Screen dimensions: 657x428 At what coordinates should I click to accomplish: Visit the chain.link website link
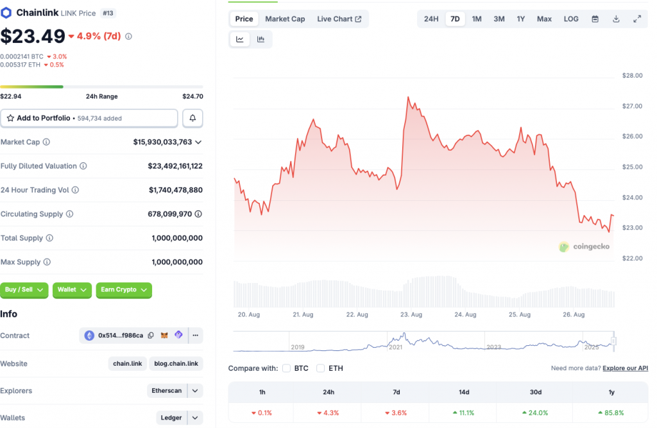click(x=127, y=363)
